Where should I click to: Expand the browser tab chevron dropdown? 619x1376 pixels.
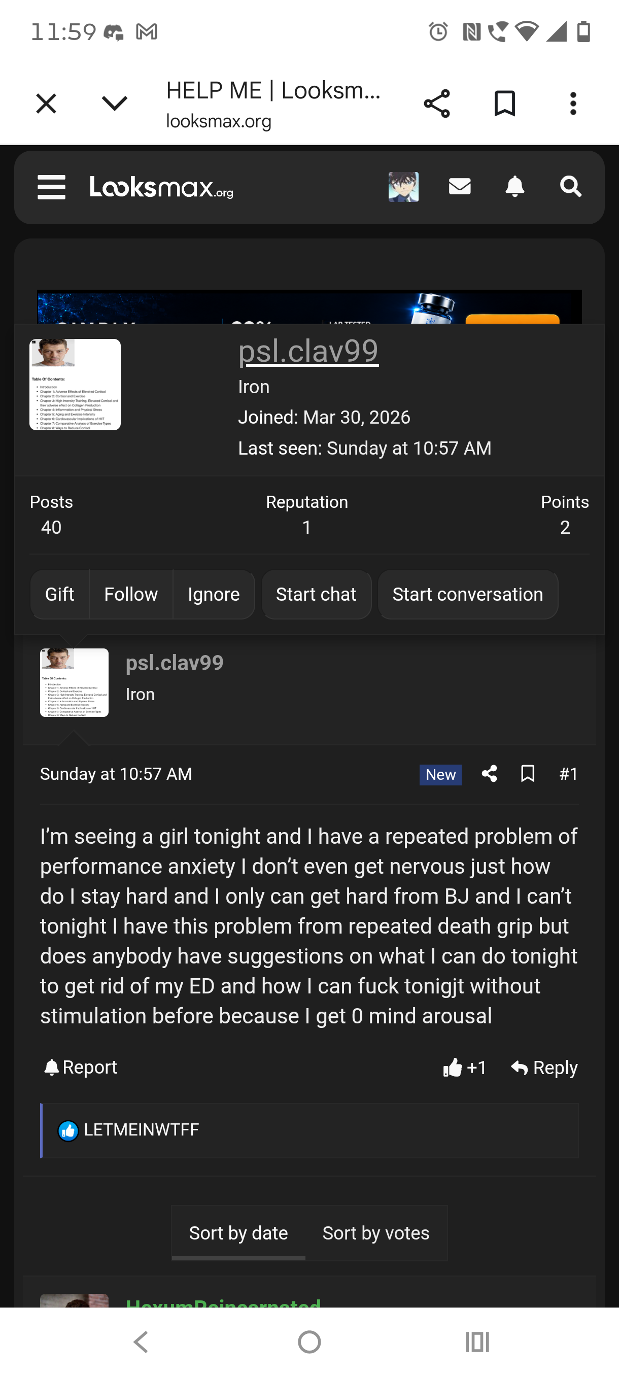[x=114, y=103]
